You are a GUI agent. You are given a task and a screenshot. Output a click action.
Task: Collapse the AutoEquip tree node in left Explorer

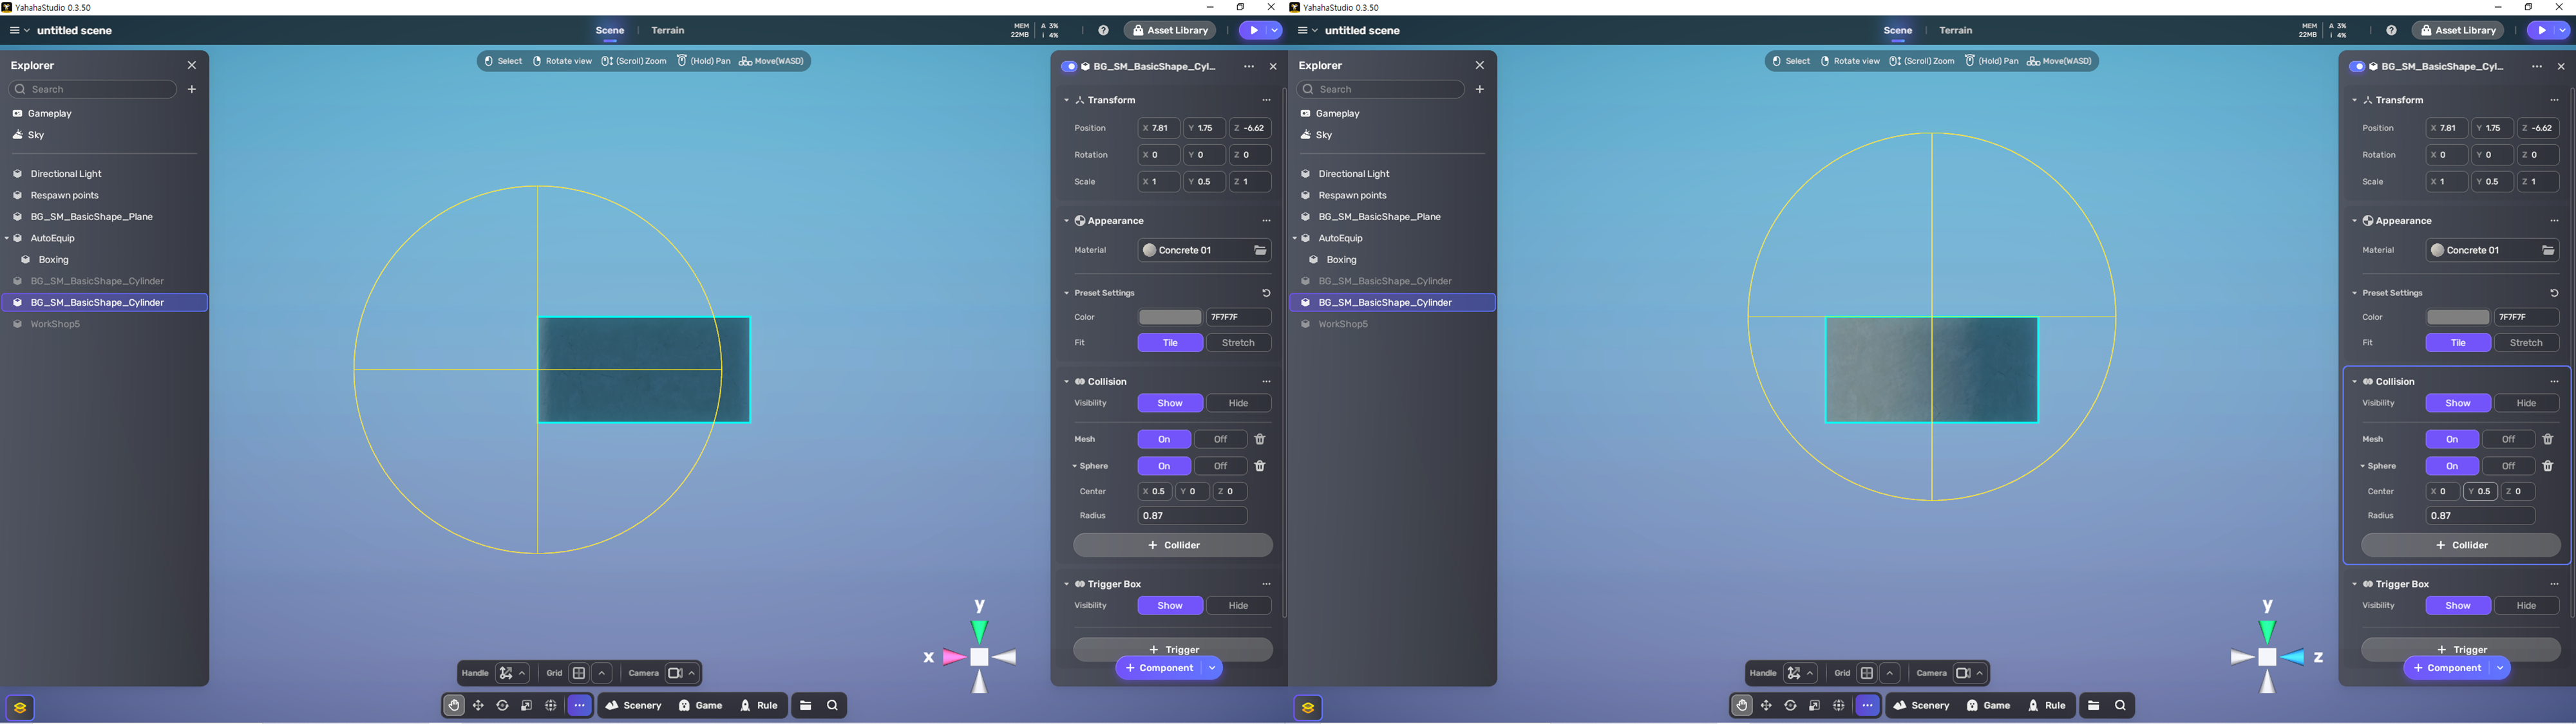tap(7, 238)
